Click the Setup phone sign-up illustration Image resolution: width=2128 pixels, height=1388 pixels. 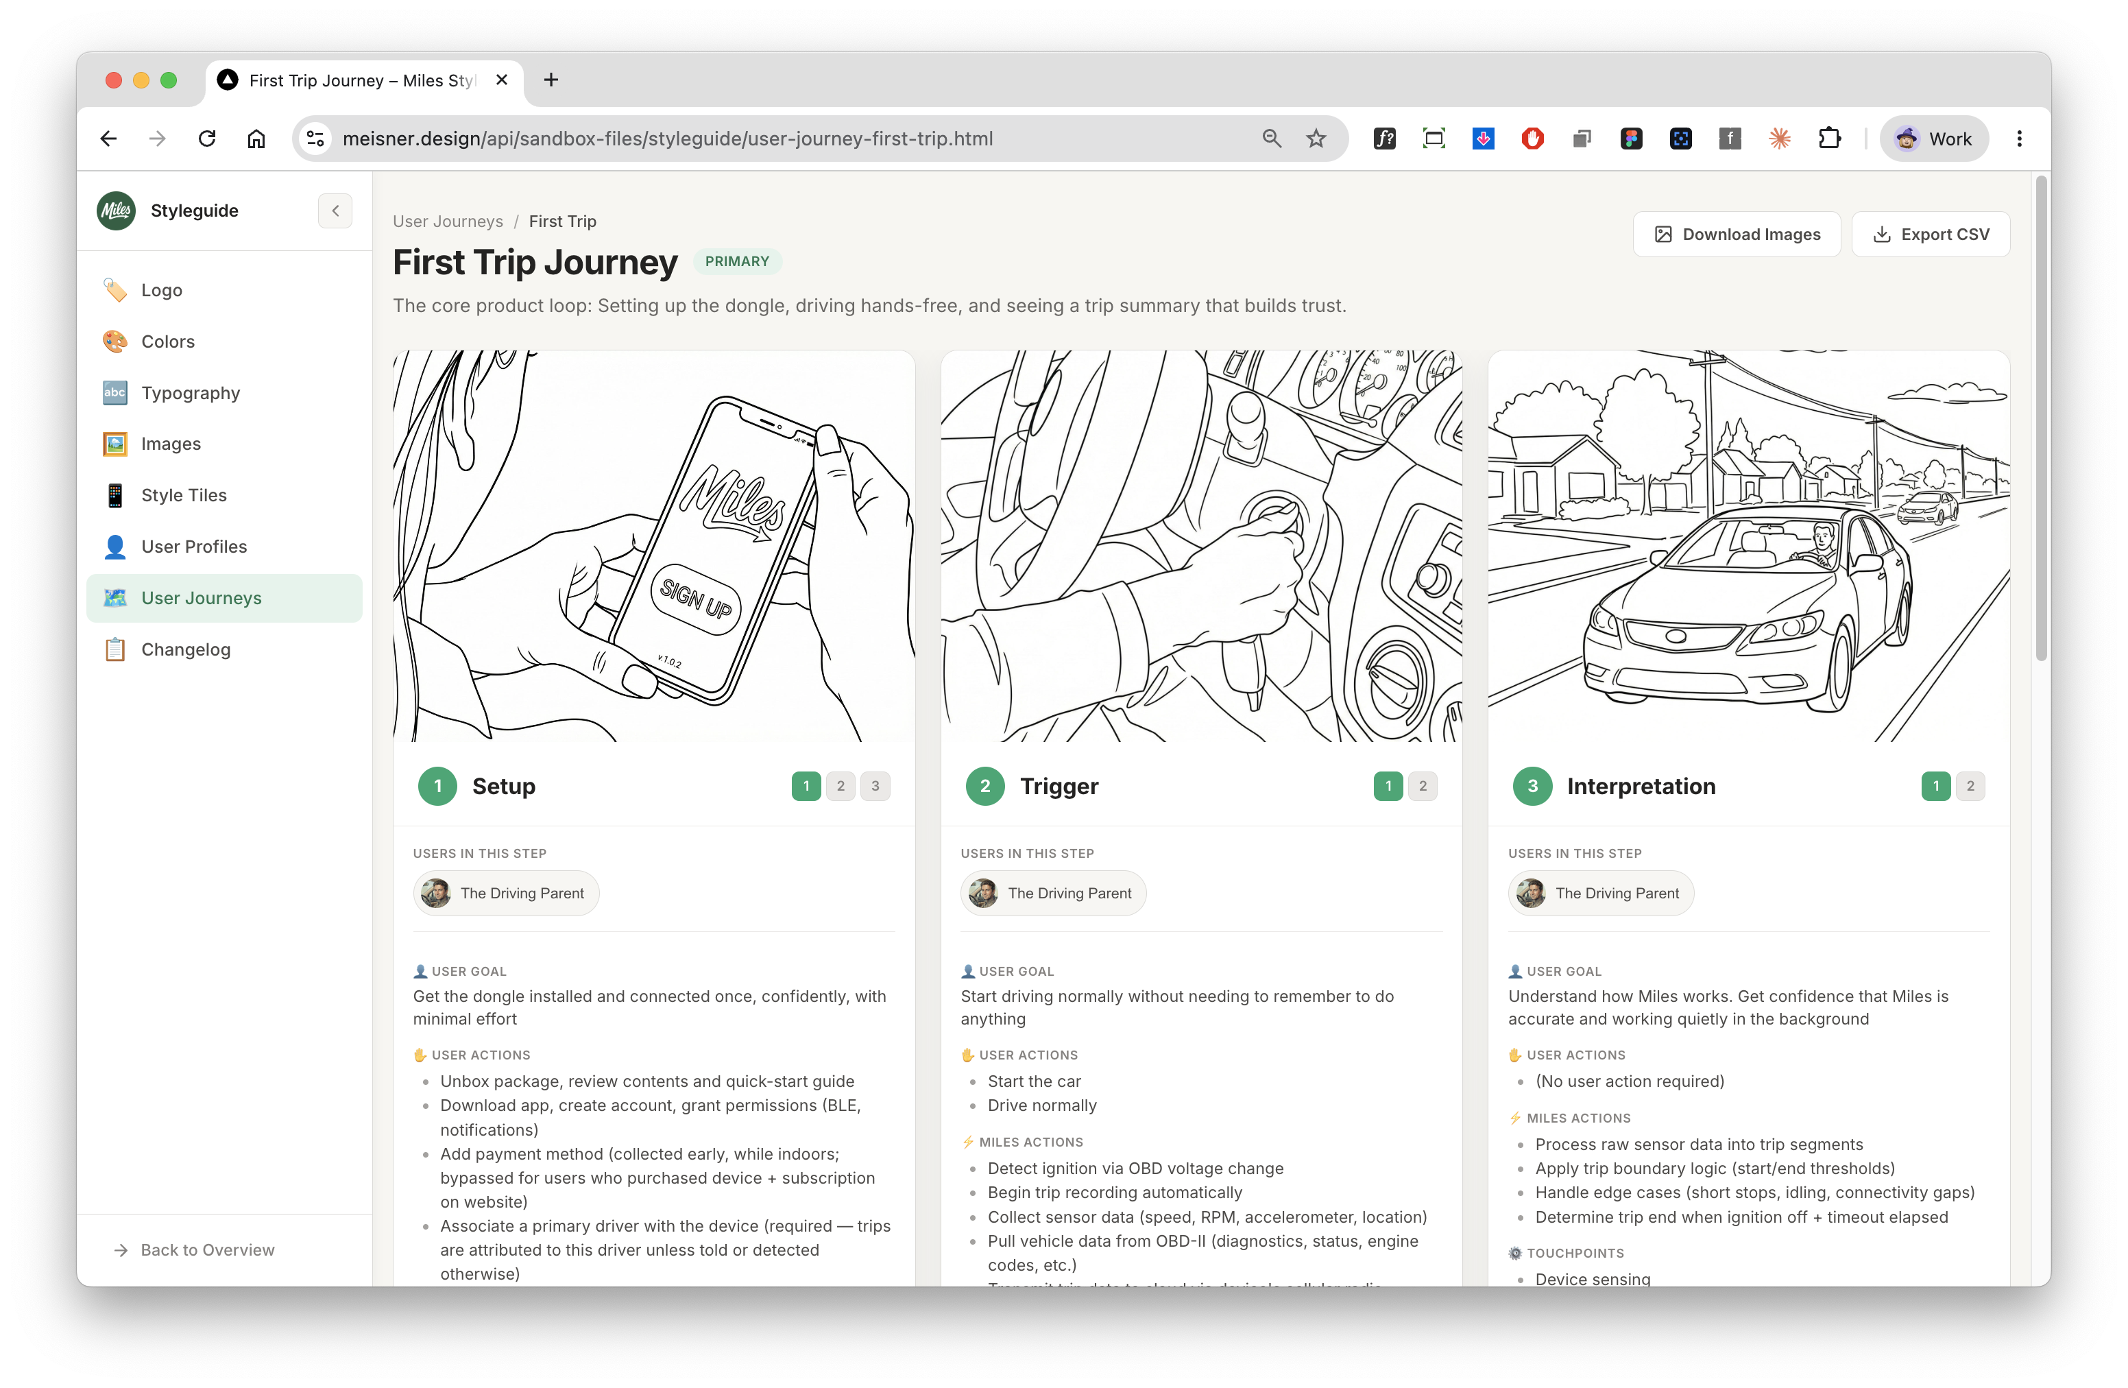coord(653,546)
